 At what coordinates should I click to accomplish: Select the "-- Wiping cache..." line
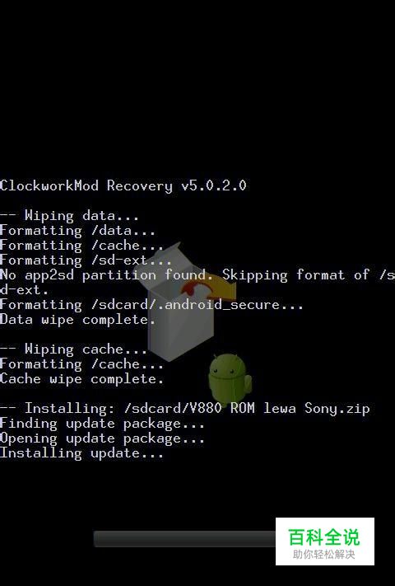pyautogui.click(x=73, y=349)
